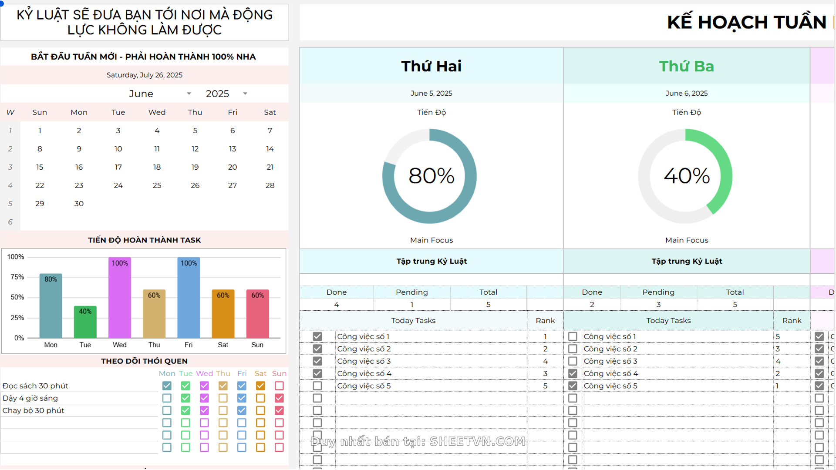Uncheck Tuesday checkbox for "Dậy 4 giờ sáng"
Image resolution: width=836 pixels, height=470 pixels.
click(185, 398)
